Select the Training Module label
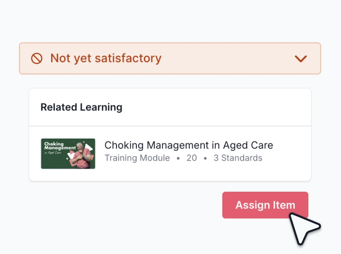The width and height of the screenshot is (341, 254). point(137,158)
